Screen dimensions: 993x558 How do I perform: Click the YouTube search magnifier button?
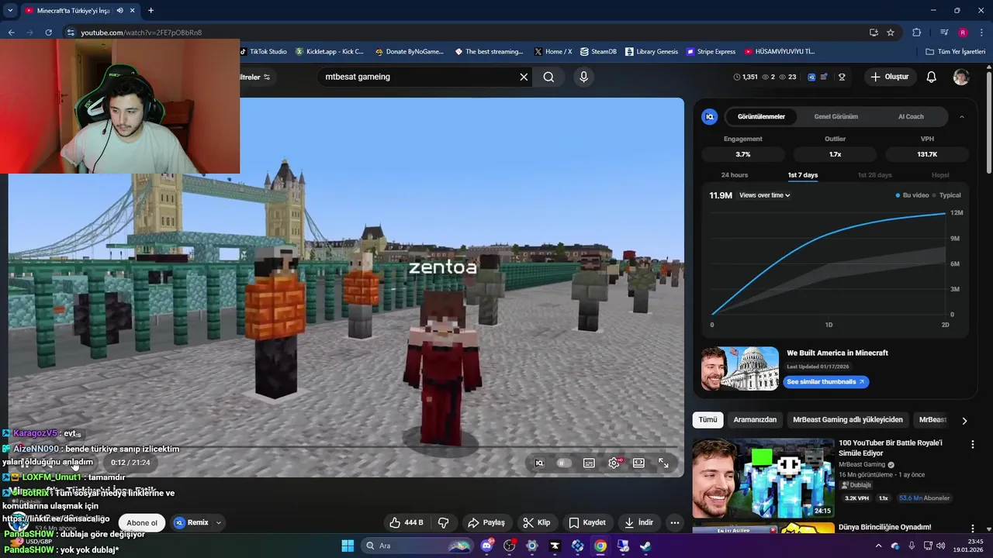pos(548,77)
